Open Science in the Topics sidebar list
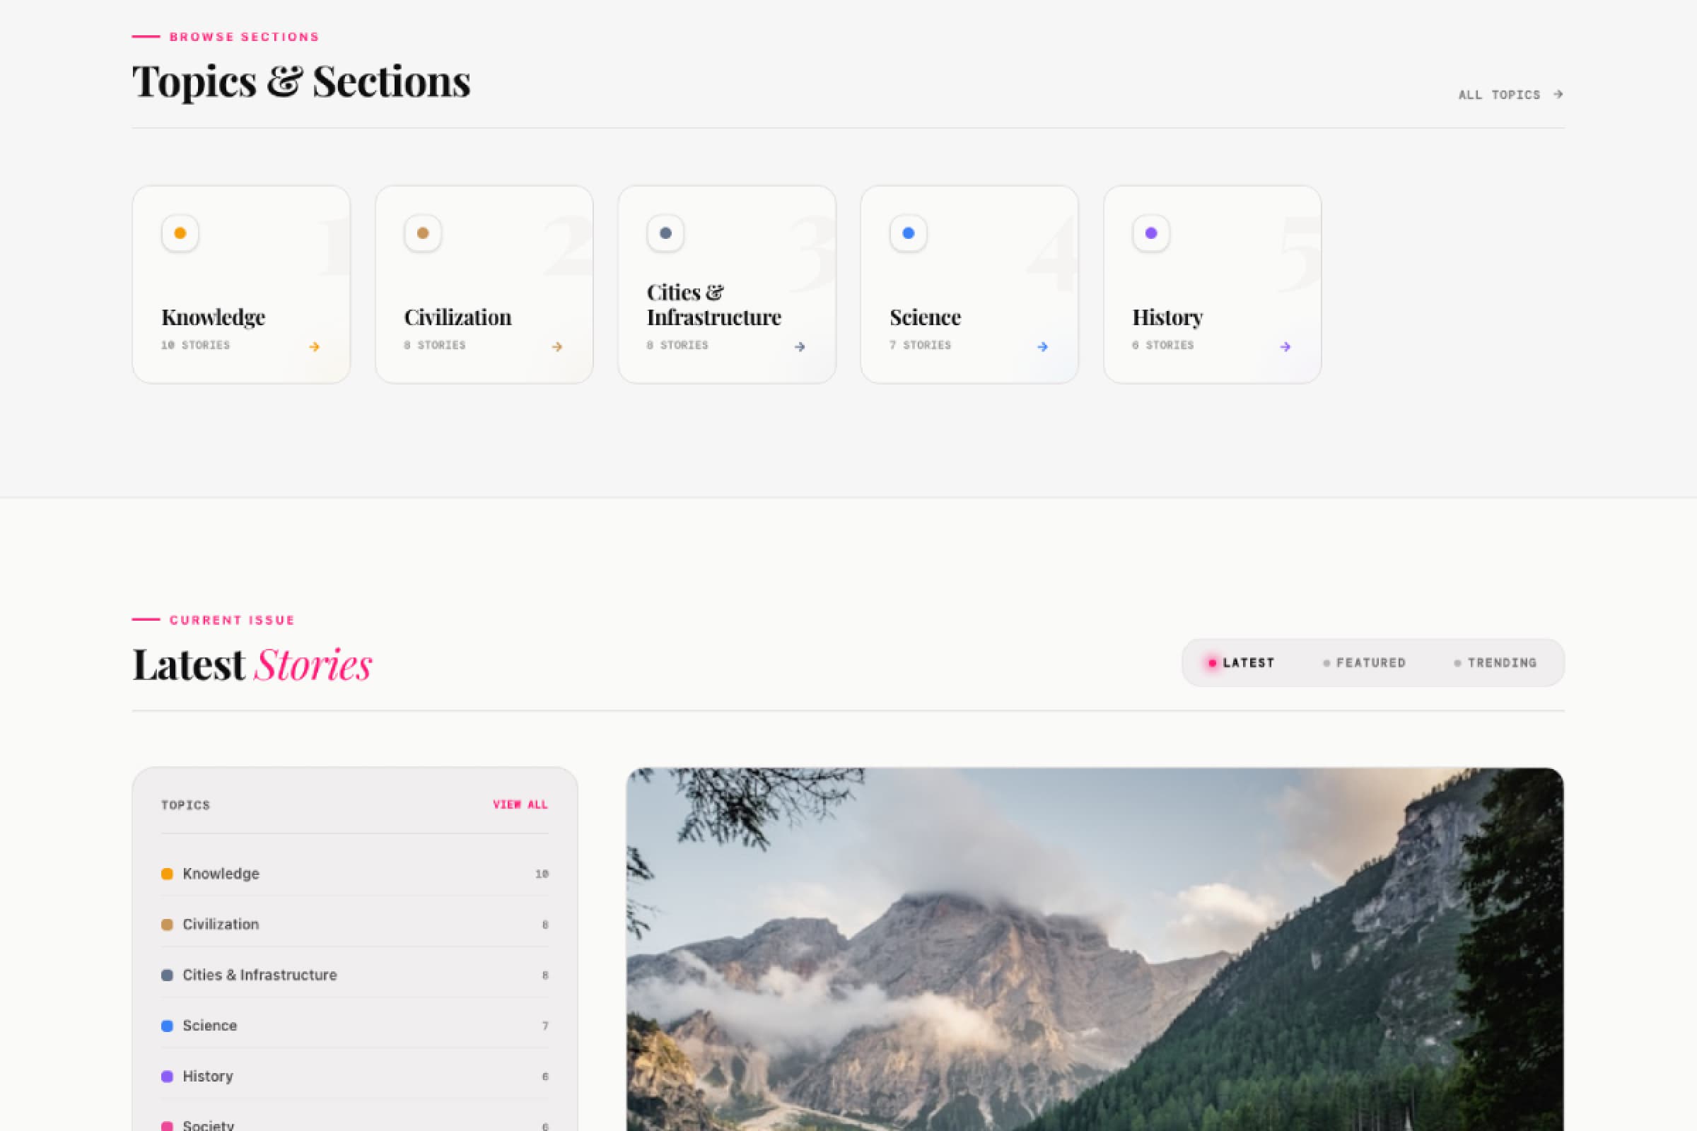Image resolution: width=1697 pixels, height=1131 pixels. (354, 1025)
